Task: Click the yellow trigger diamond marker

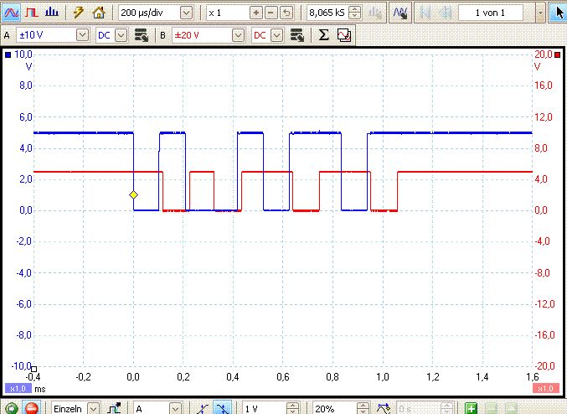Action: tap(133, 195)
